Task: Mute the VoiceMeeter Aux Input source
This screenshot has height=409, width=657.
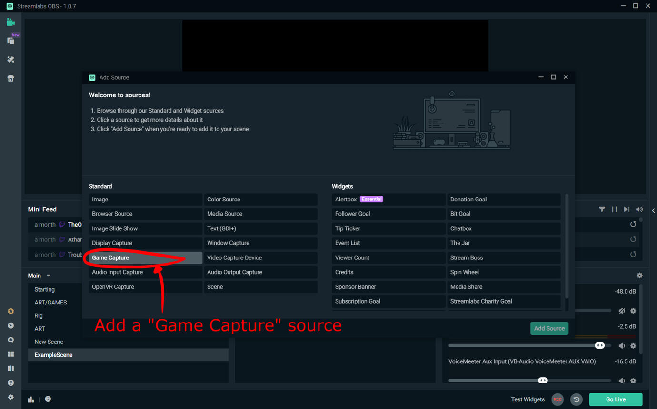Action: click(x=622, y=380)
